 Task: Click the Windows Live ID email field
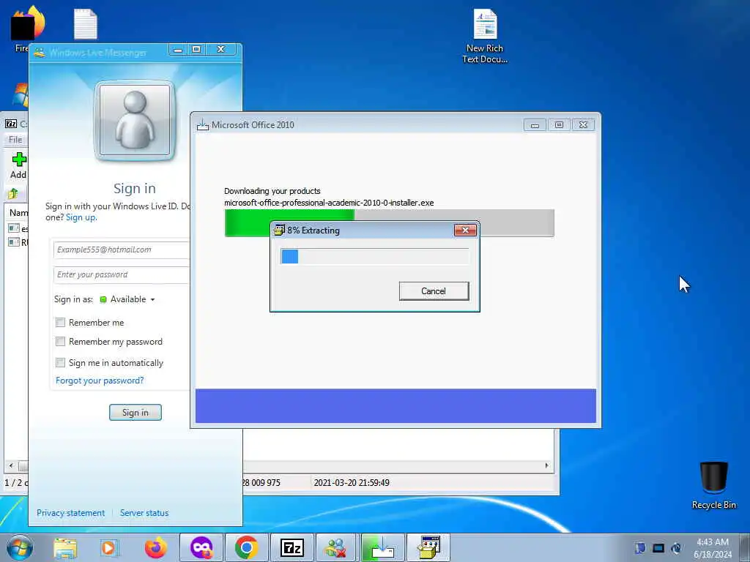[x=122, y=250]
